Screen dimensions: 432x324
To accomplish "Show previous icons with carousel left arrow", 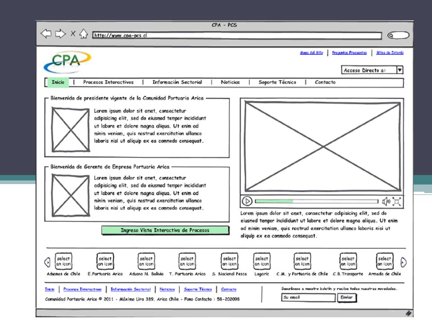I will (47, 262).
